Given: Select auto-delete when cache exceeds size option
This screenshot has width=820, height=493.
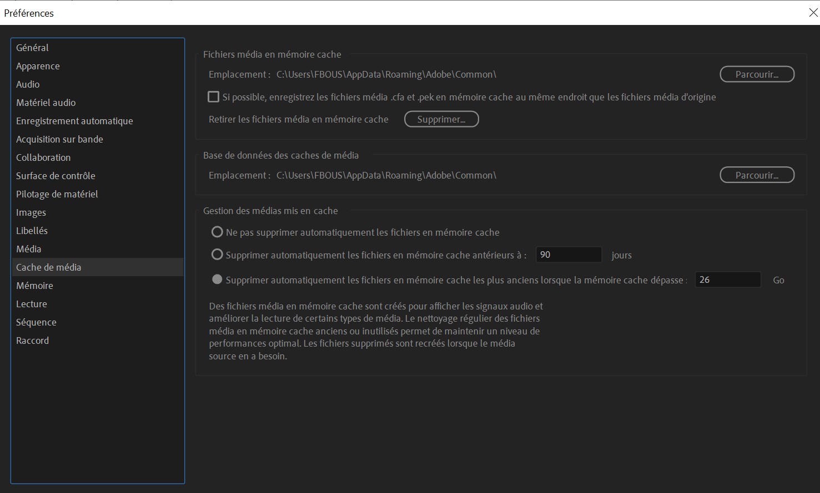Looking at the screenshot, I should coord(218,279).
